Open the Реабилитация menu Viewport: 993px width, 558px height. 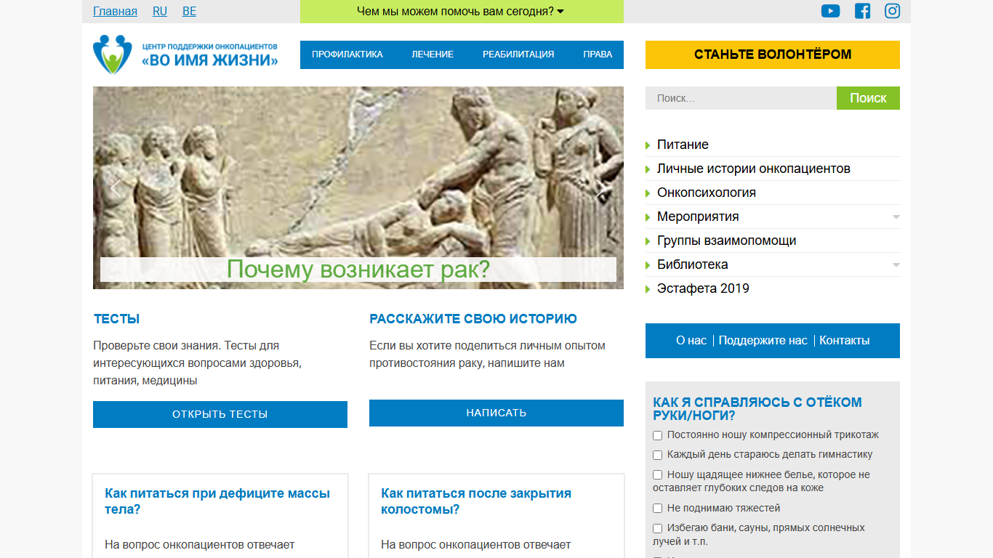pos(518,54)
